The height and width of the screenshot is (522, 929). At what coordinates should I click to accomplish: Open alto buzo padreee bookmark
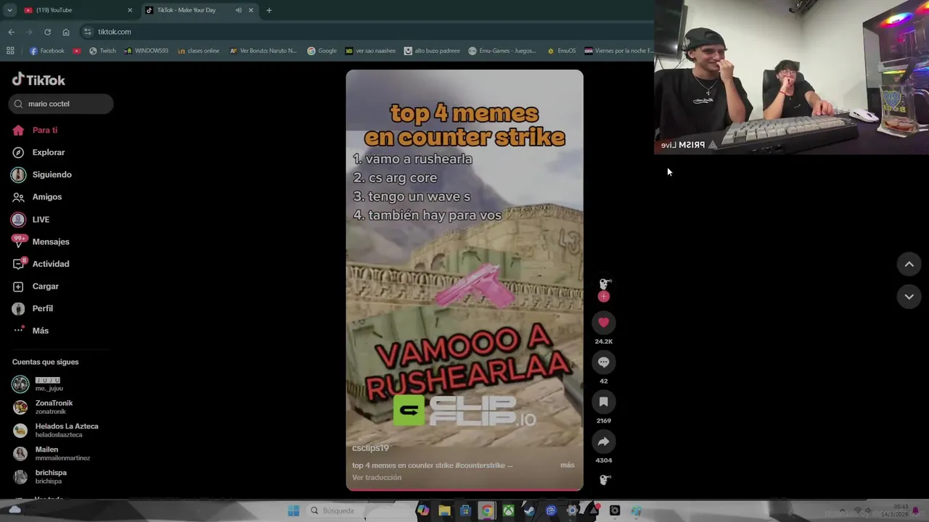pyautogui.click(x=432, y=51)
